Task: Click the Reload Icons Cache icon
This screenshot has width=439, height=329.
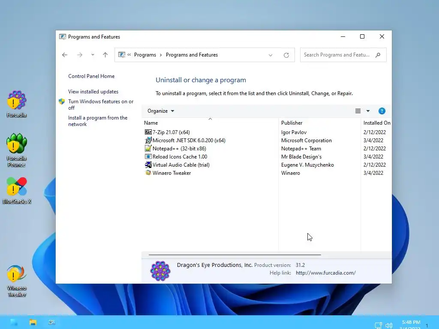Action: coord(148,157)
